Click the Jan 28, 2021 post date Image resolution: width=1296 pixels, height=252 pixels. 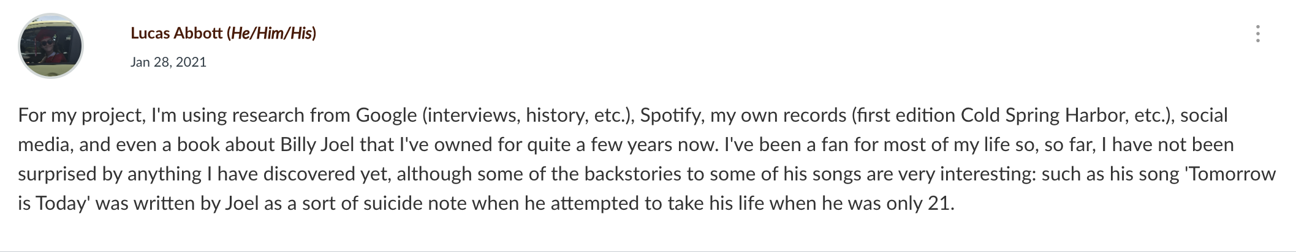pyautogui.click(x=169, y=62)
